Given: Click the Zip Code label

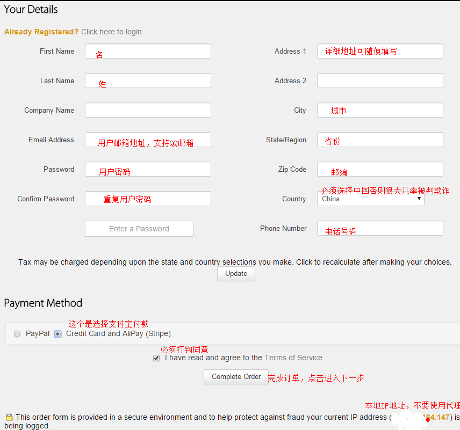Looking at the screenshot, I should [292, 170].
